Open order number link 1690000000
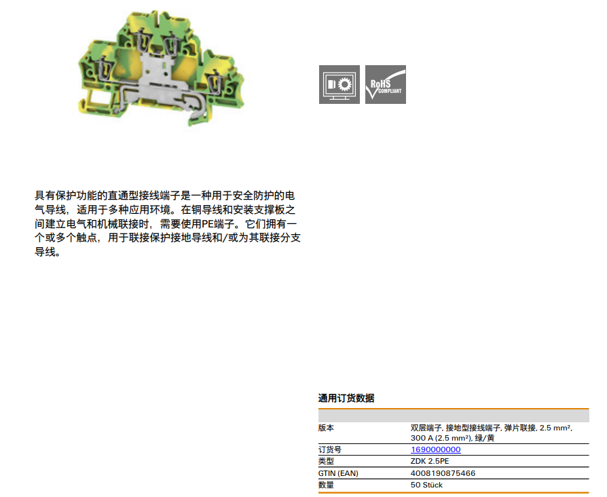Viewport: 607px width, 497px height. 435,449
